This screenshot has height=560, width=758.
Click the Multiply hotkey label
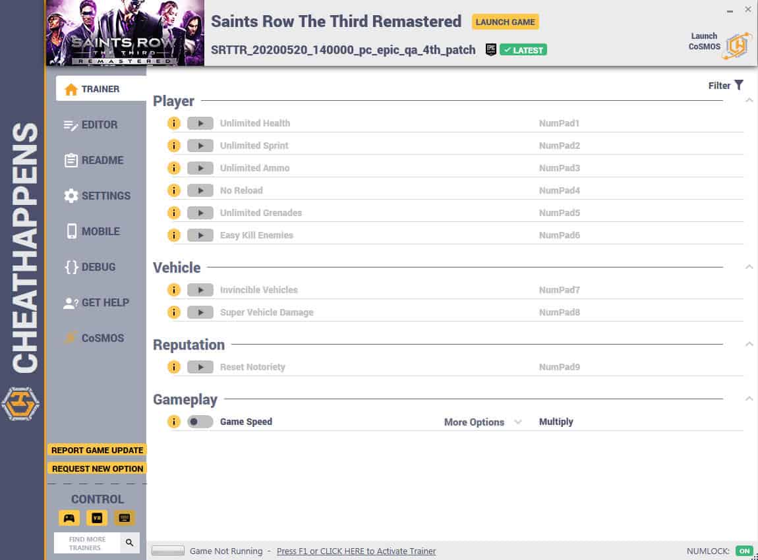click(x=556, y=422)
